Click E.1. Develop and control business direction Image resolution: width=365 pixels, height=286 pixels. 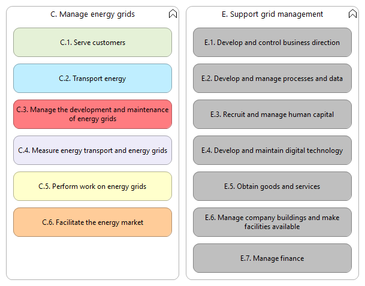[272, 43]
